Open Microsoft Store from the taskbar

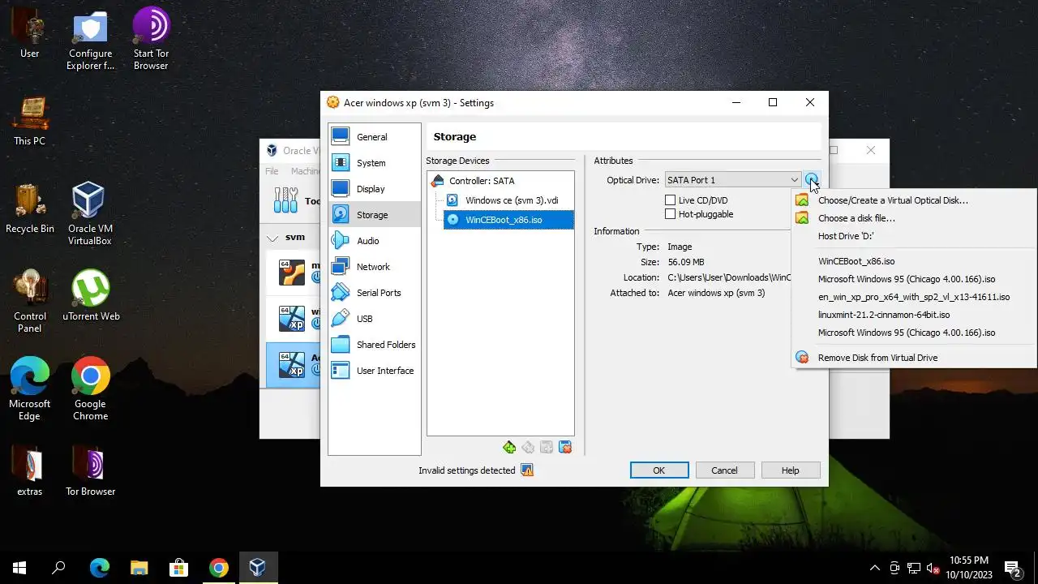(x=178, y=568)
